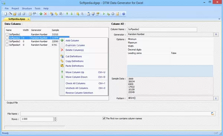223x136 pixels.
Task: Click the Save All toolbar icon
Action: (x=24, y=14)
